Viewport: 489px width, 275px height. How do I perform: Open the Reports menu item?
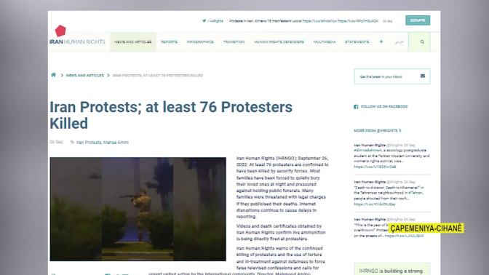169,41
